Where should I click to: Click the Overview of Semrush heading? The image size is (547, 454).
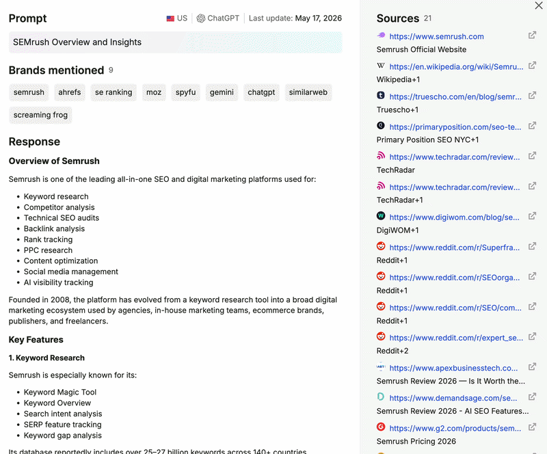click(x=54, y=161)
